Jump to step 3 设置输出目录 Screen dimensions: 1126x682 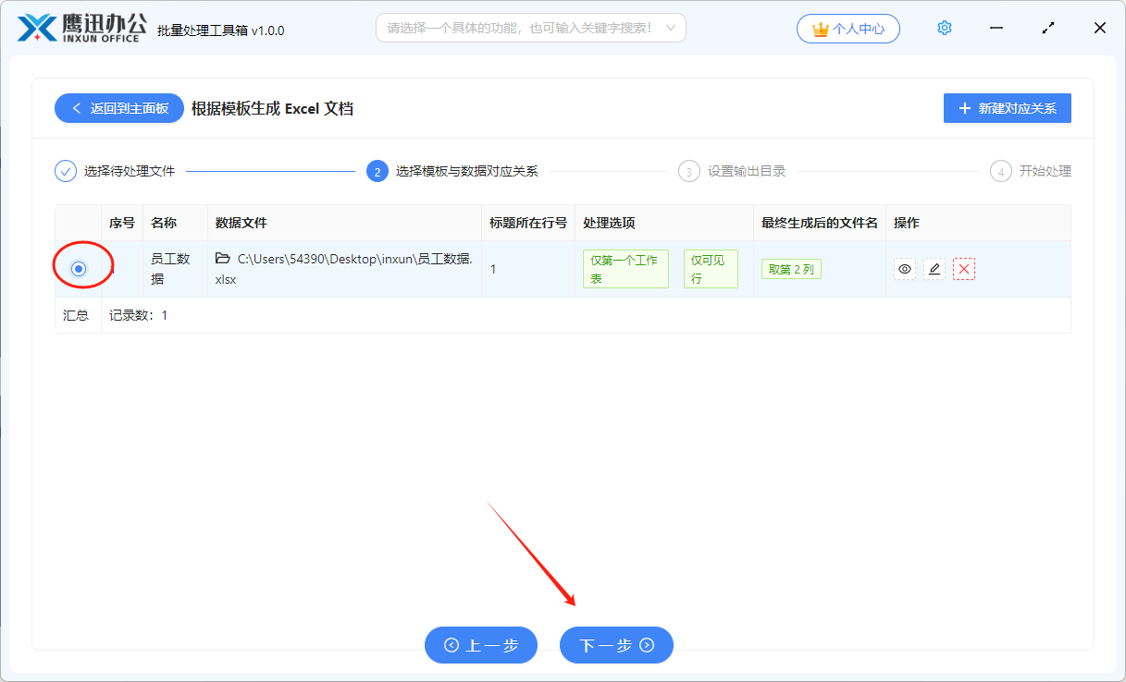pos(736,171)
